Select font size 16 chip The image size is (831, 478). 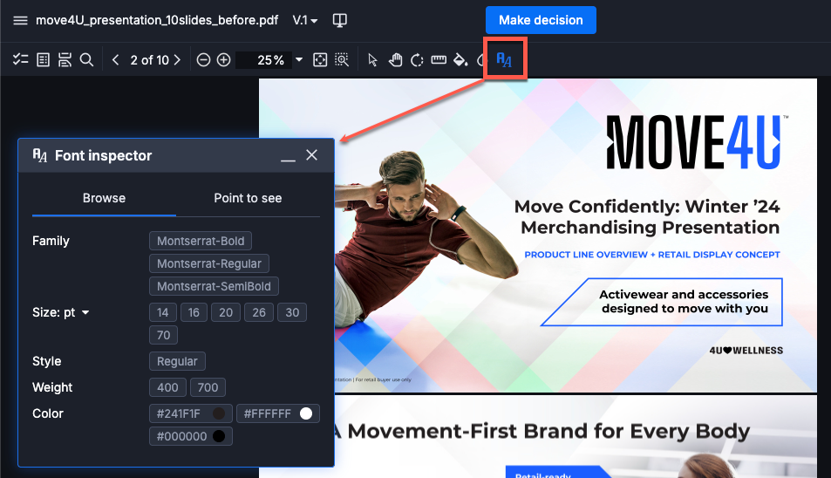pyautogui.click(x=194, y=312)
